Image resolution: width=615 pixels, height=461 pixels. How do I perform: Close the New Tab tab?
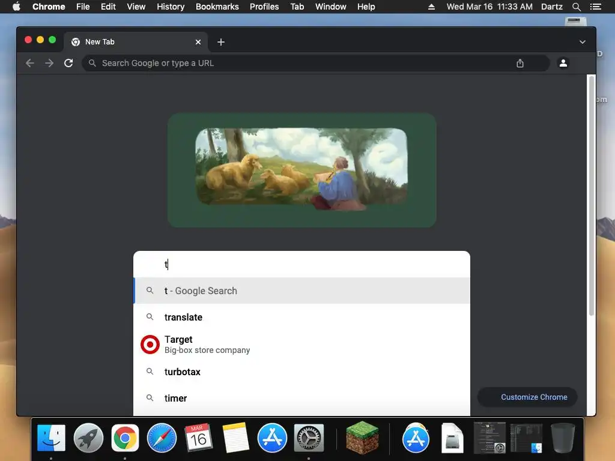click(x=198, y=42)
